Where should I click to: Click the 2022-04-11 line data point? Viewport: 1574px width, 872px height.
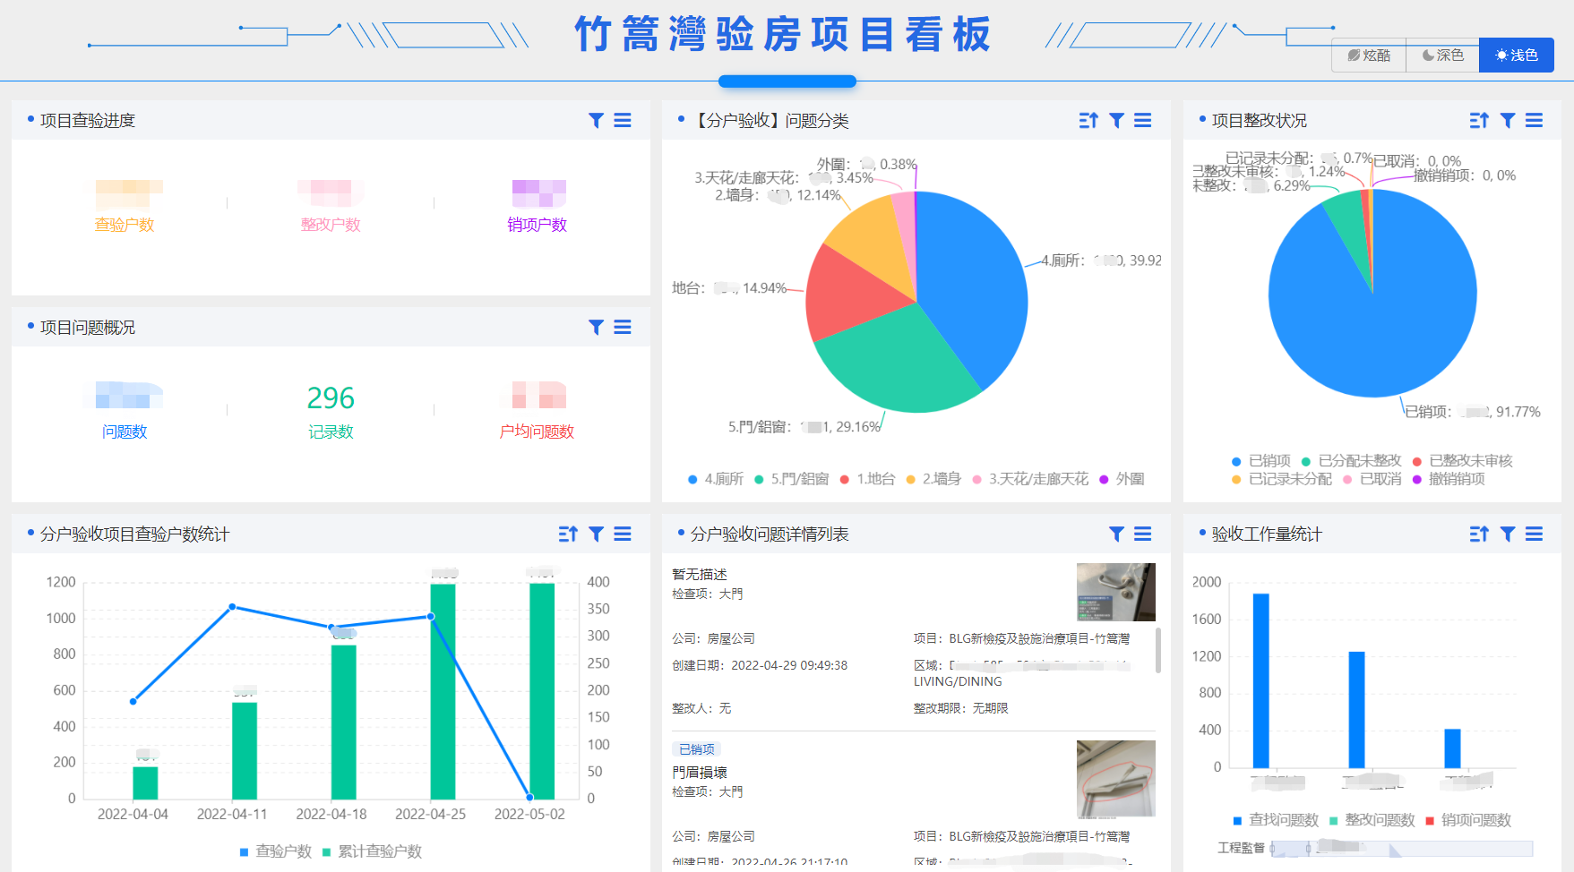[x=232, y=607]
